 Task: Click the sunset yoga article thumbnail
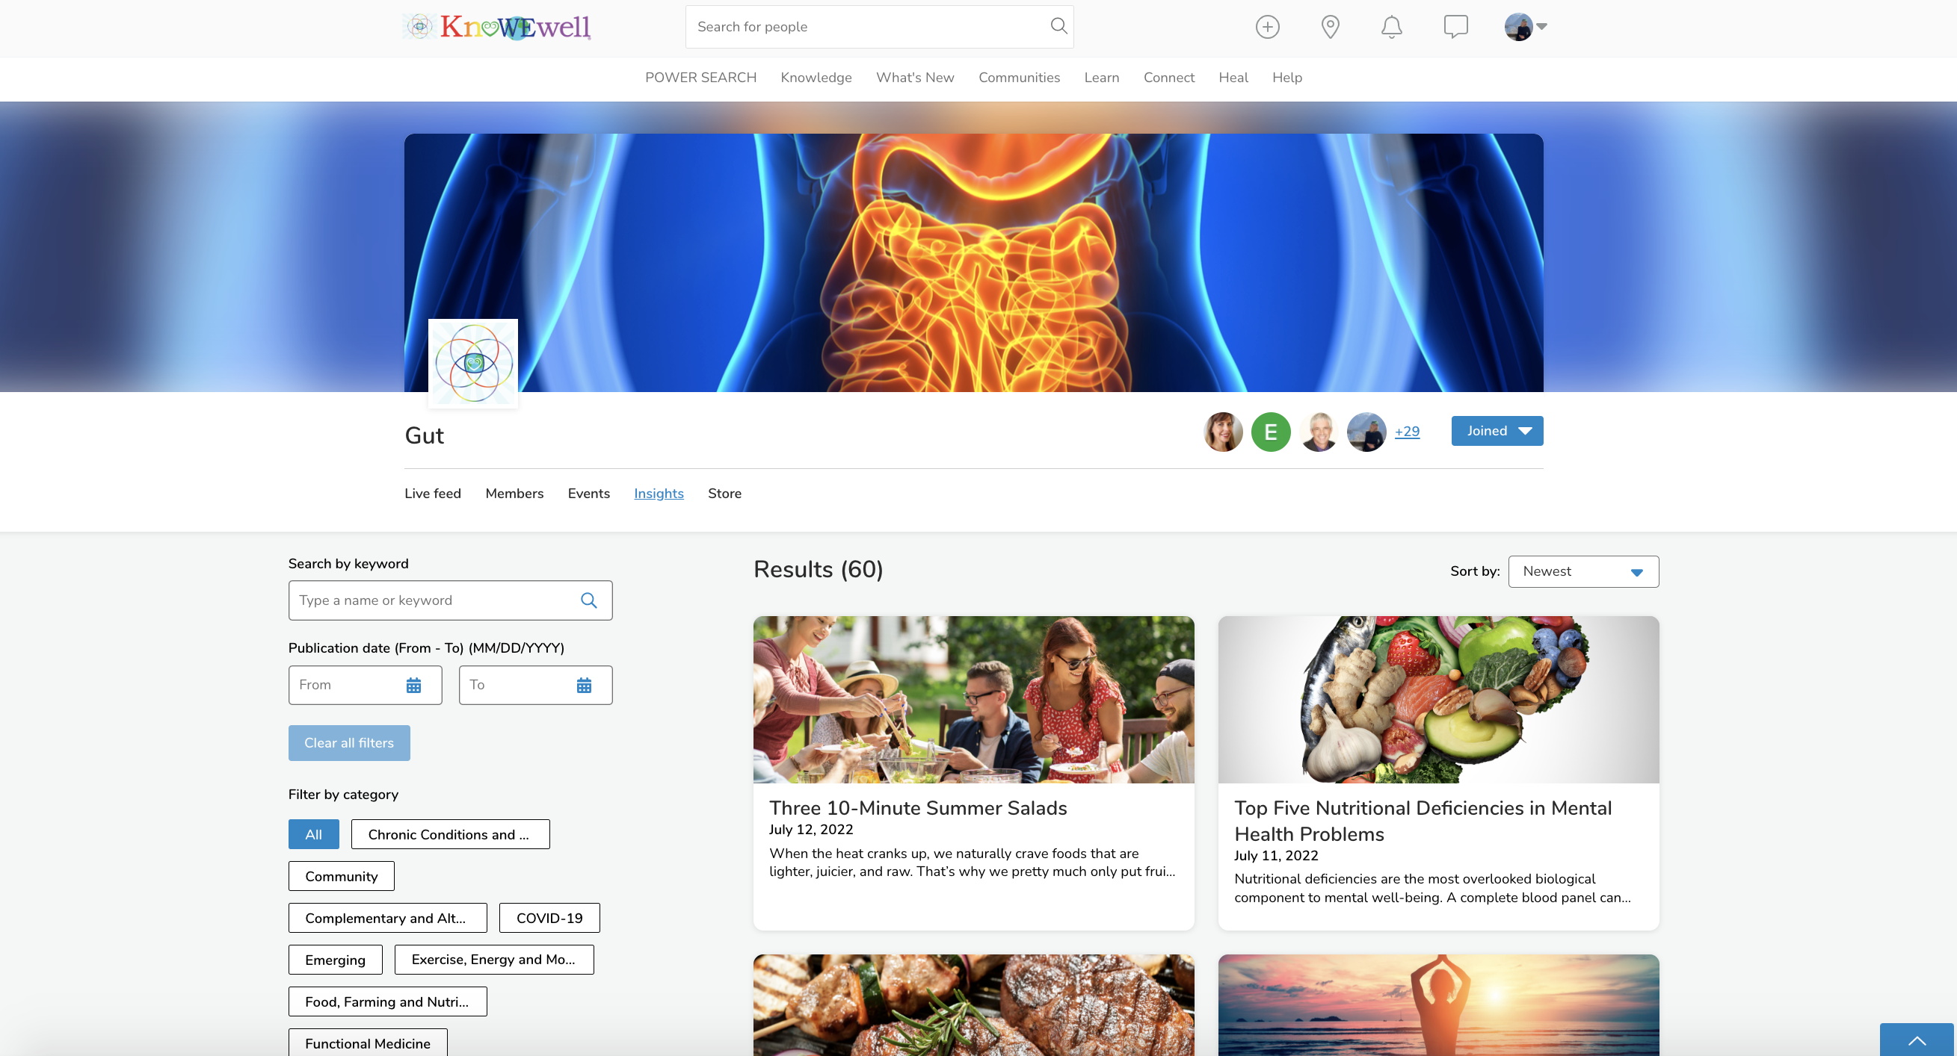1438,1004
